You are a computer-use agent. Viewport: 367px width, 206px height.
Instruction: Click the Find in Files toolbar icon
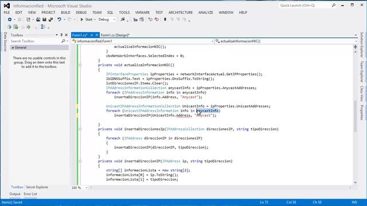coord(122,19)
